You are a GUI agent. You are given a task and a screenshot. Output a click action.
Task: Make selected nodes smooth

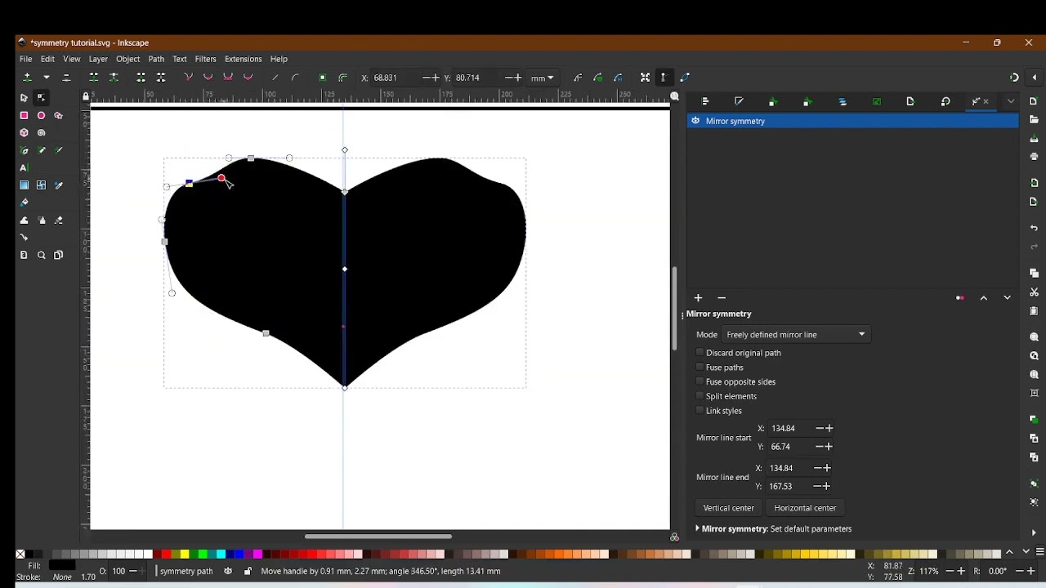[x=208, y=78]
